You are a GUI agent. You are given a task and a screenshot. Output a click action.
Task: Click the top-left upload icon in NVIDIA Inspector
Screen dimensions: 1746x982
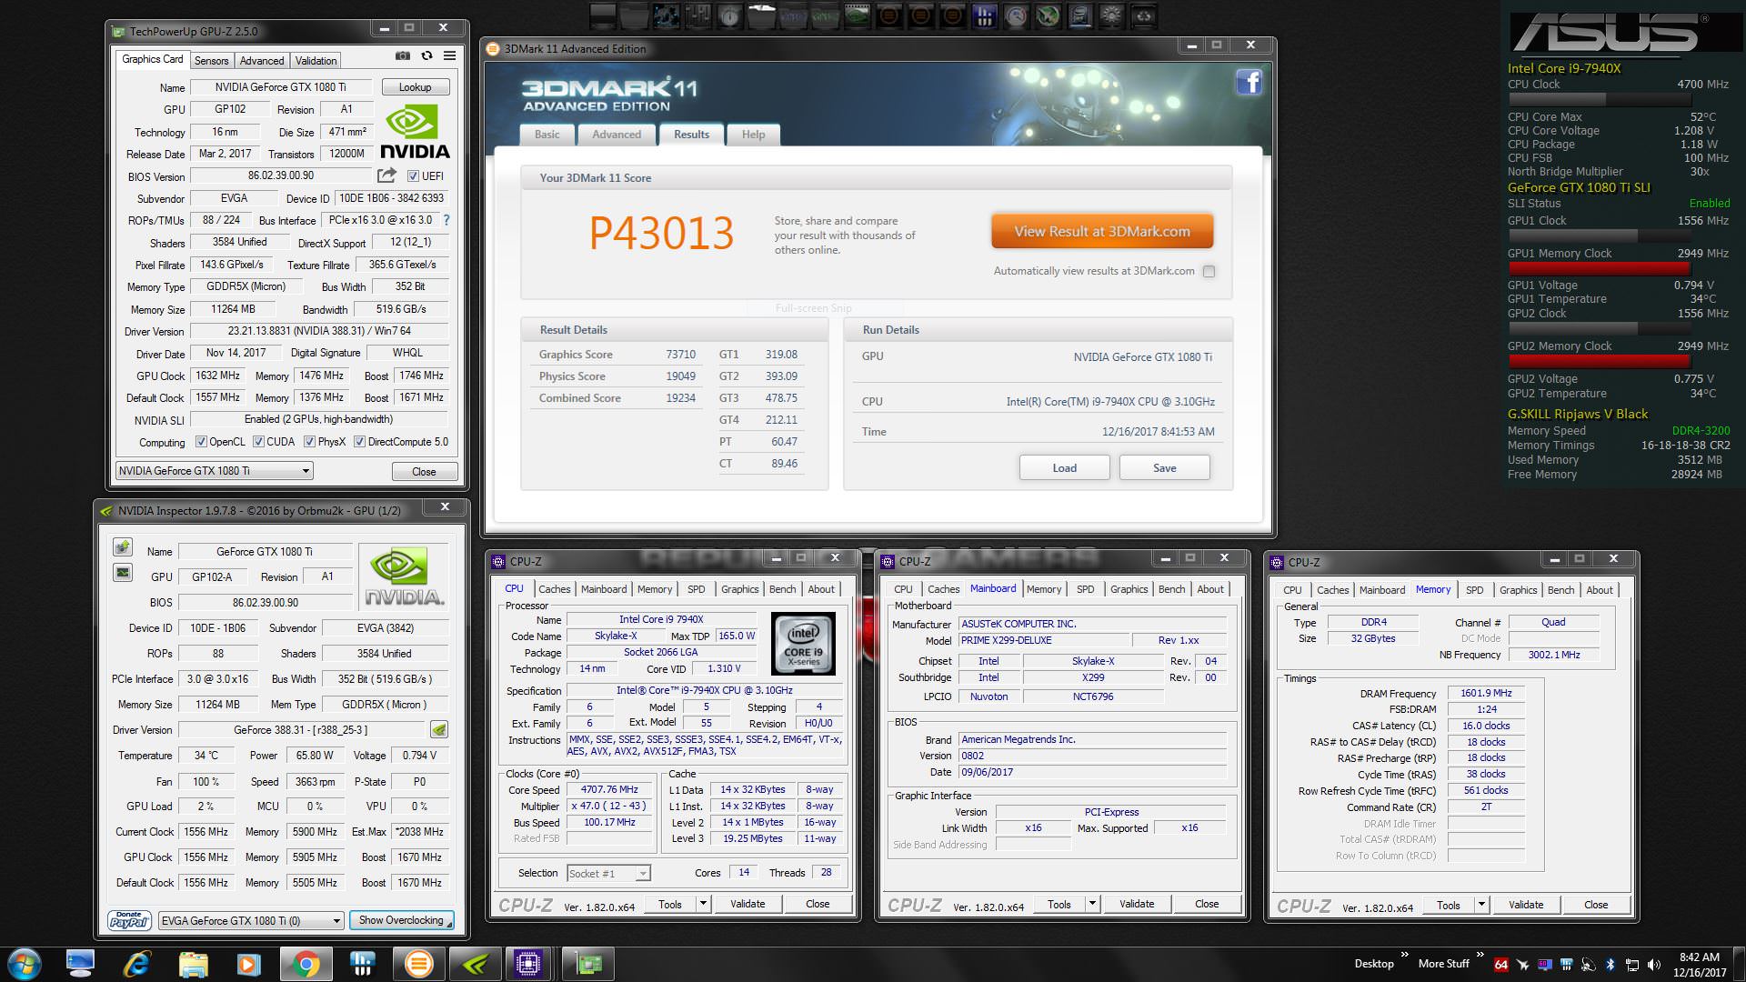pyautogui.click(x=122, y=547)
